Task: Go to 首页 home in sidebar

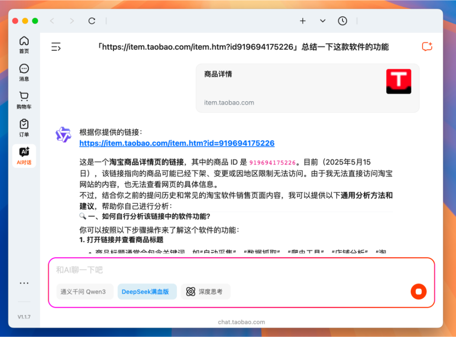Action: pyautogui.click(x=24, y=45)
